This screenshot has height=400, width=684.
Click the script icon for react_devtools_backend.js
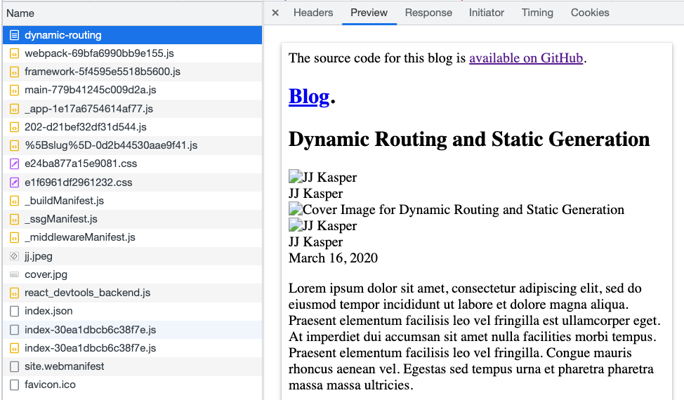14,293
